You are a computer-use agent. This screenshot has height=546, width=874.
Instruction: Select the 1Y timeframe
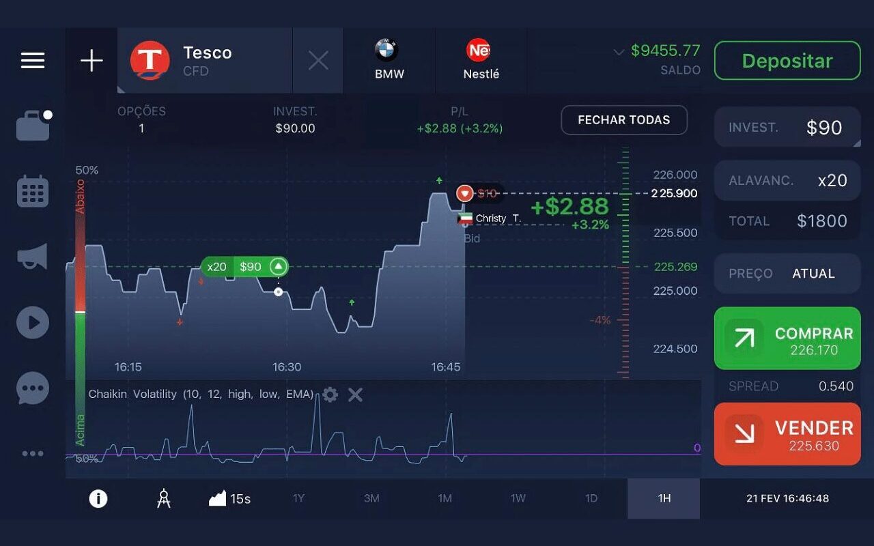pos(298,498)
